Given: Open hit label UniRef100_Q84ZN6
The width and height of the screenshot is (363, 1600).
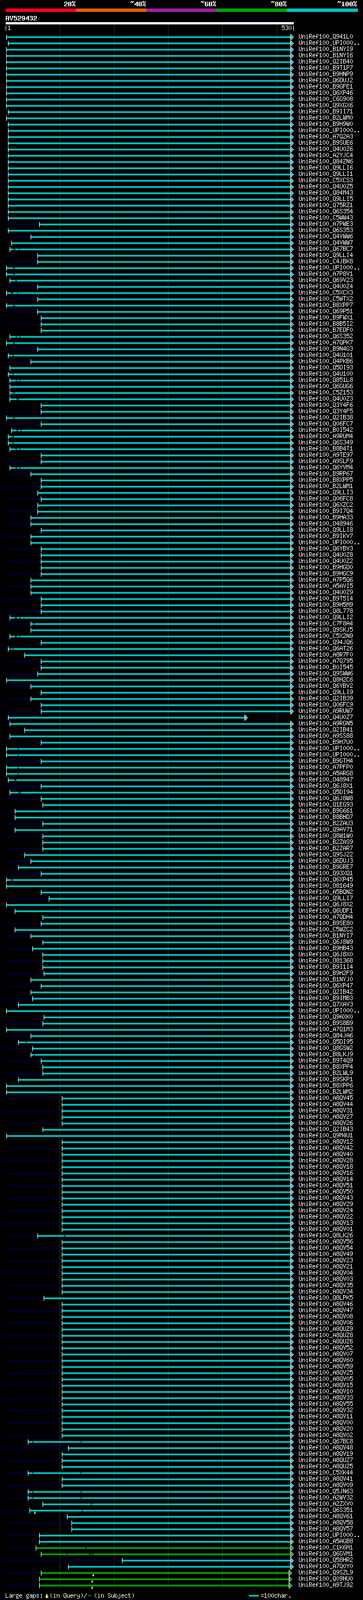Looking at the screenshot, I should pyautogui.click(x=326, y=162).
